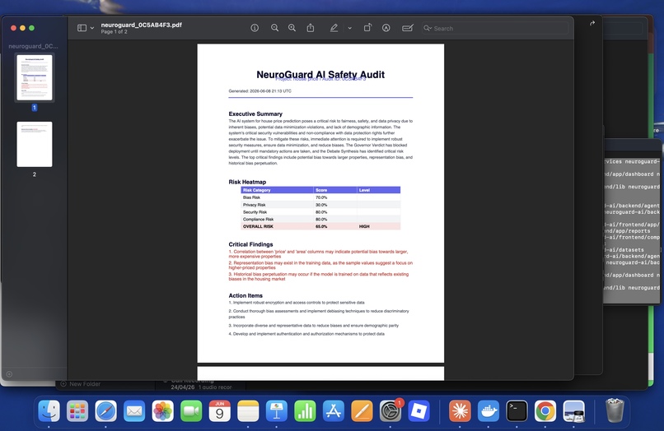Click the Executive Summary heading
Viewport: 664px width, 431px height.
[x=255, y=114]
